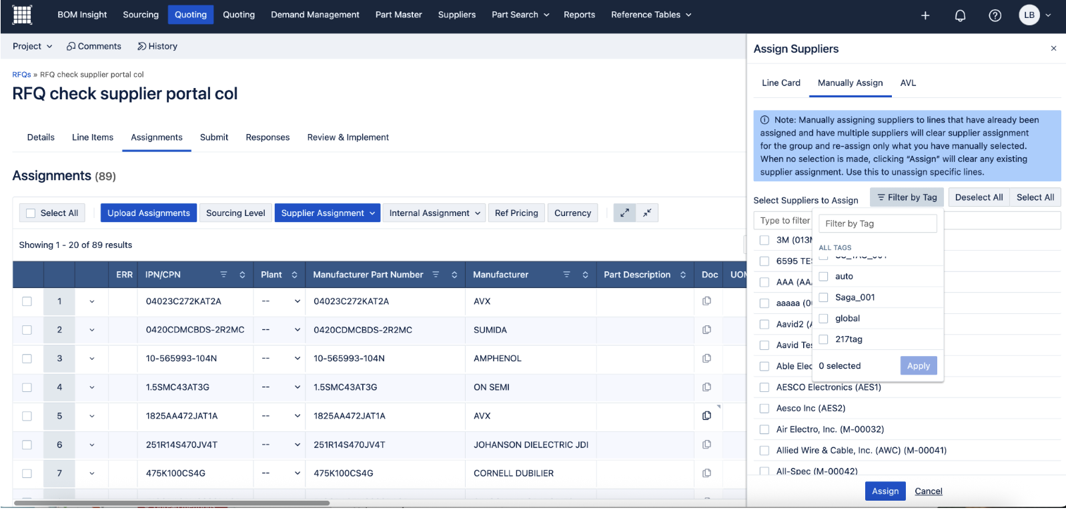Filter the IPN/CPN column
The width and height of the screenshot is (1066, 512).
click(x=223, y=275)
